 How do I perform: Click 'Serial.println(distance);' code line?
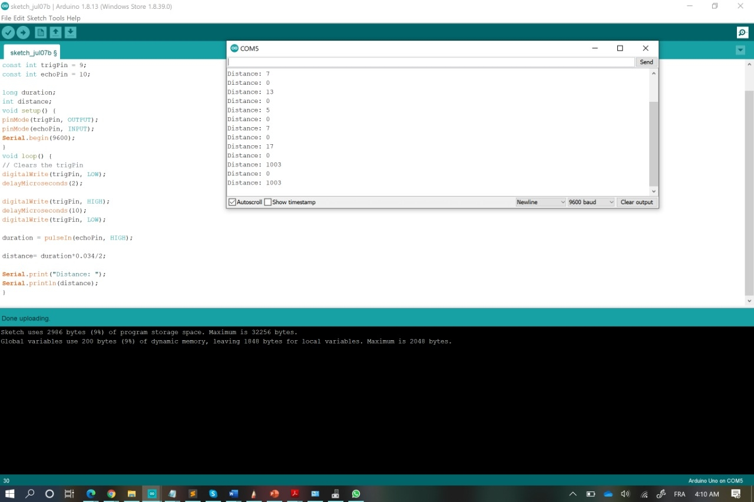click(50, 284)
